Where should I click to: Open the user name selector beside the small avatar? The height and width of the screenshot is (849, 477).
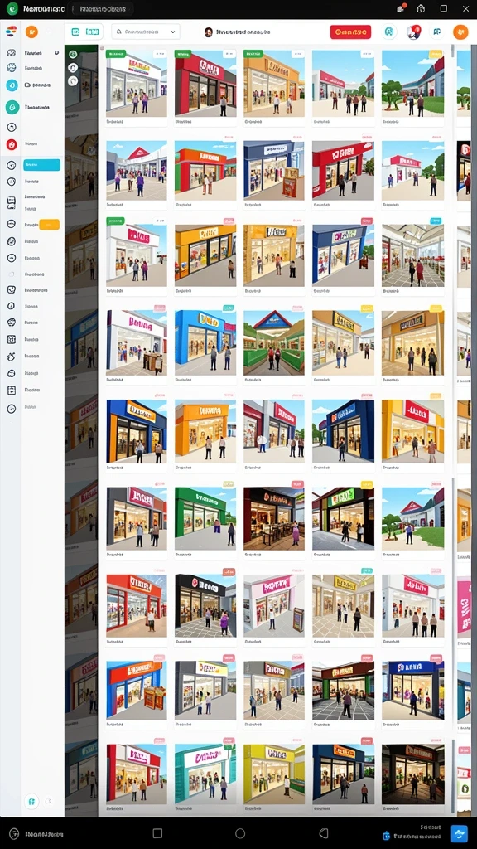(x=242, y=32)
